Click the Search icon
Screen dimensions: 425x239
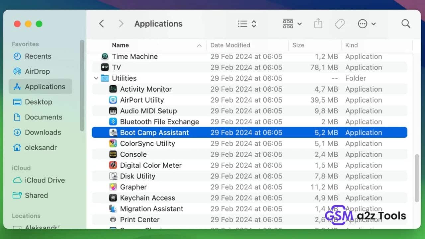tap(405, 23)
